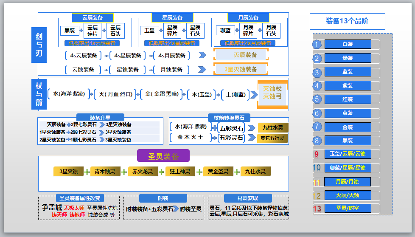415x237 pixels.
Task: Click the hexagon badge numbered 4
Action: (317, 85)
